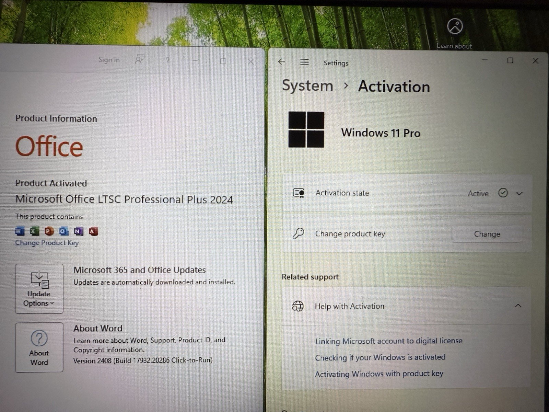Open the About Word button
Image resolution: width=549 pixels, height=412 pixels.
[39, 347]
